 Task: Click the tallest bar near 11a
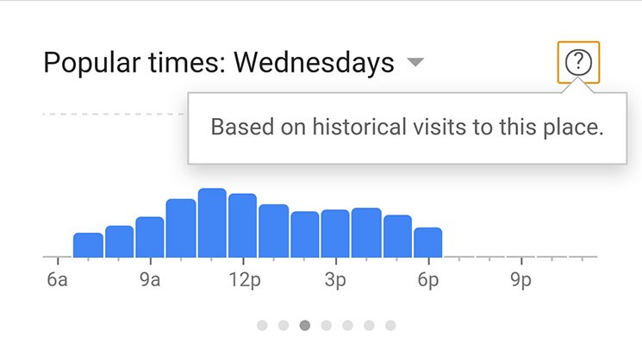(212, 222)
